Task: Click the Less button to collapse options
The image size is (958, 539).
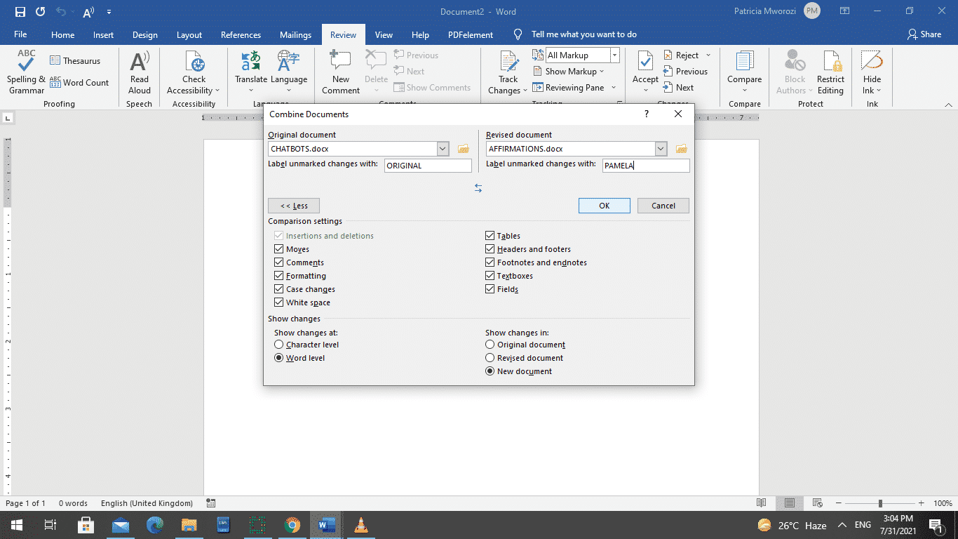Action: click(x=293, y=205)
